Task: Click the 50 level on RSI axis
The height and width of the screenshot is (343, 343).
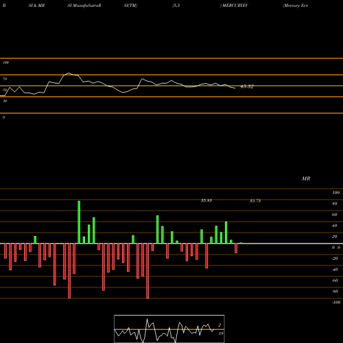Action: [x=5, y=90]
